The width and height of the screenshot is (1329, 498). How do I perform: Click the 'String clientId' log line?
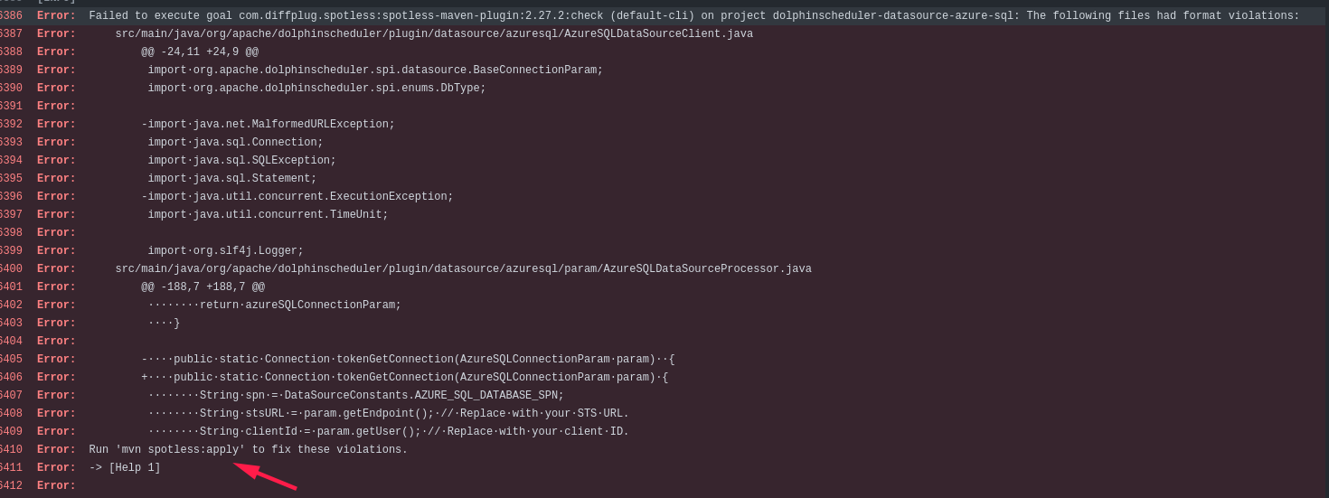tap(388, 432)
